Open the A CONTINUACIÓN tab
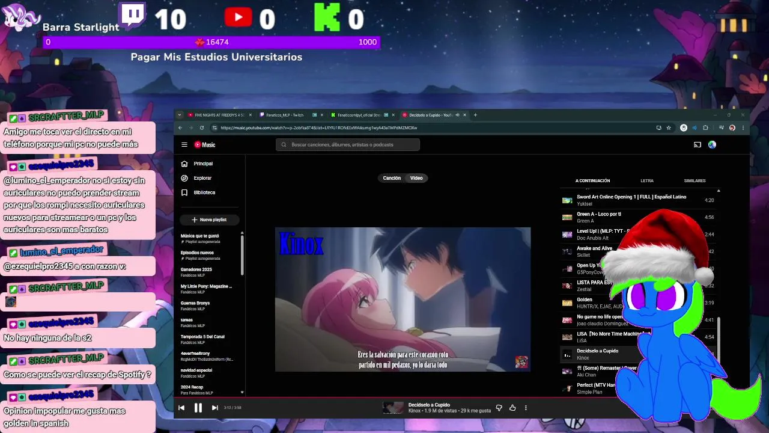The image size is (769, 433). tap(592, 180)
